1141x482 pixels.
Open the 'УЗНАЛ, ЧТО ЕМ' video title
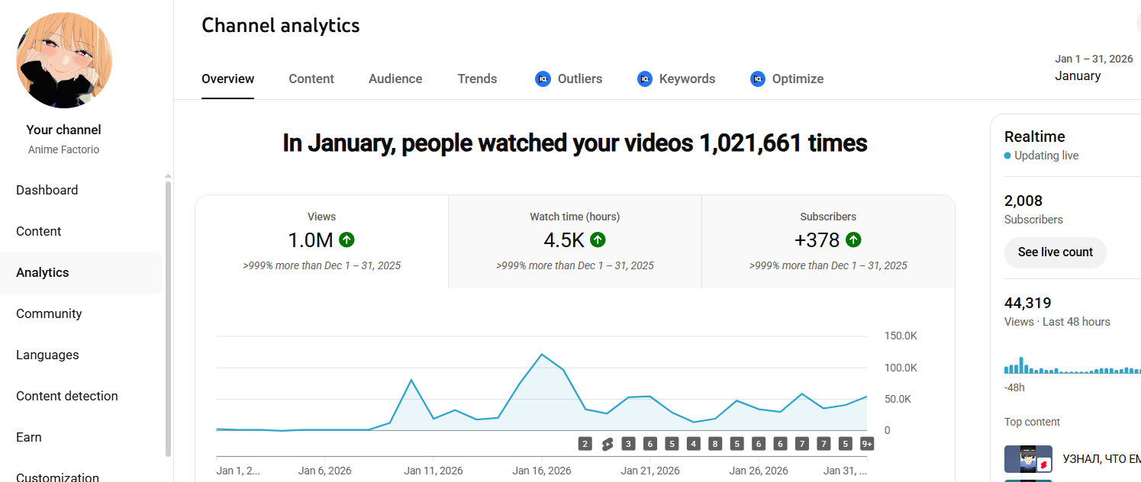click(x=1101, y=459)
